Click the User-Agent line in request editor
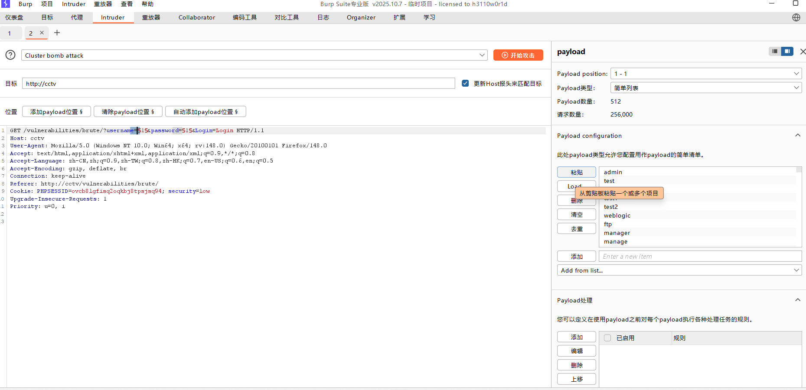The width and height of the screenshot is (806, 390). (168, 146)
